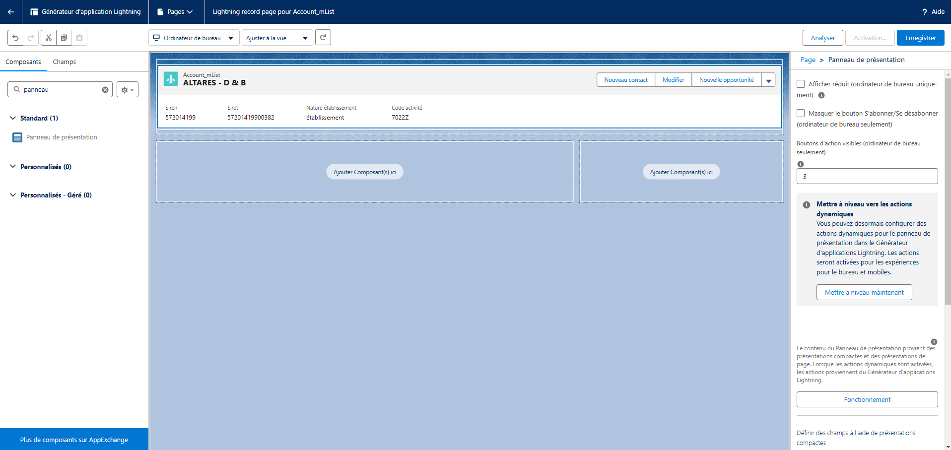Click the ALTARES - D & B record title

point(214,83)
